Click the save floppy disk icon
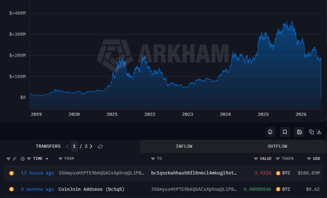The image size is (327, 198). coord(299,132)
